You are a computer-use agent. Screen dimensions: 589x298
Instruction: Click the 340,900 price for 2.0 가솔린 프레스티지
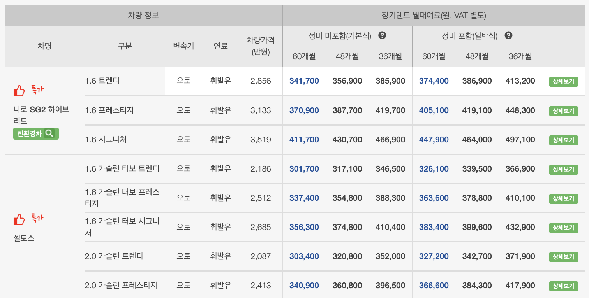click(304, 286)
